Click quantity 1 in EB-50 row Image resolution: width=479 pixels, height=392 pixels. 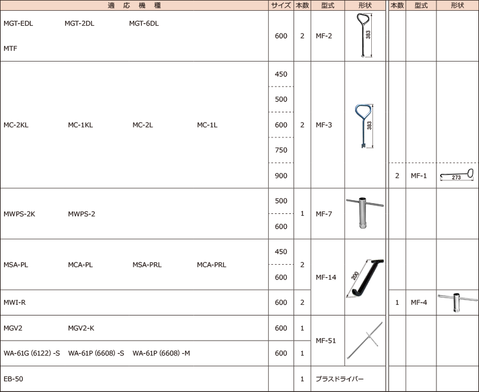(x=302, y=379)
